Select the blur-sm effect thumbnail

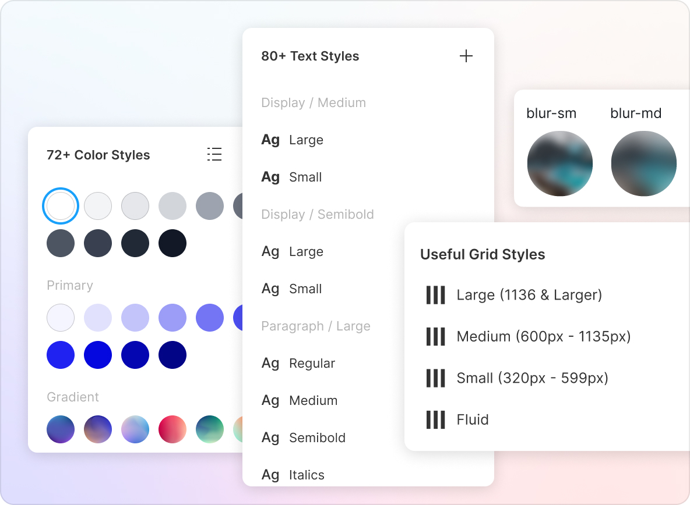point(559,163)
